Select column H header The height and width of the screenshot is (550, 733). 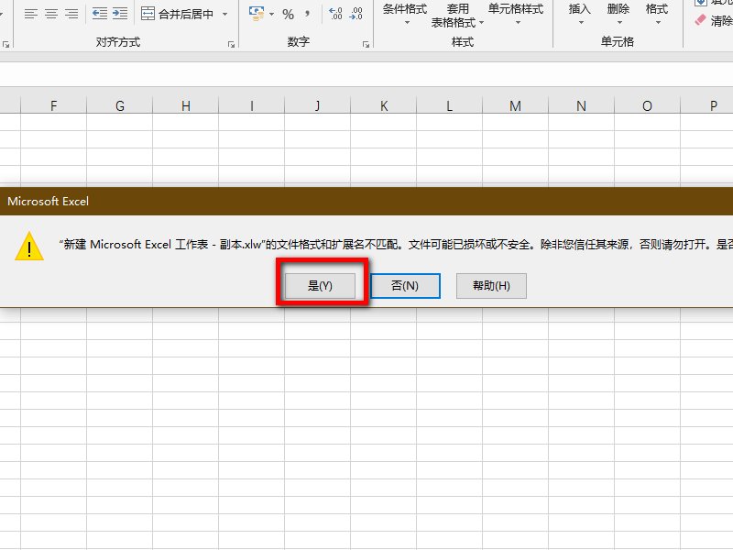[x=186, y=104]
